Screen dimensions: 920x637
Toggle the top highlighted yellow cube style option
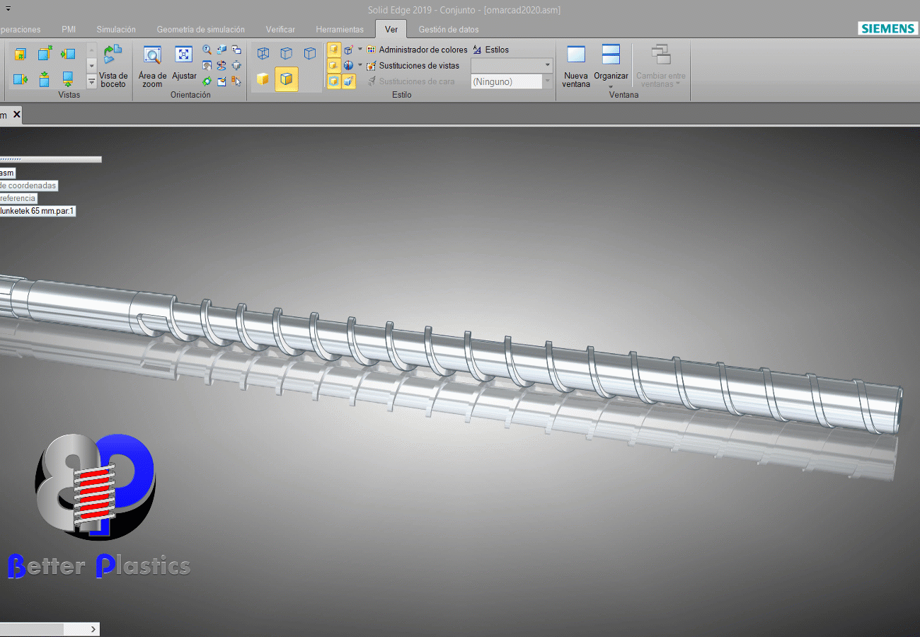[334, 50]
